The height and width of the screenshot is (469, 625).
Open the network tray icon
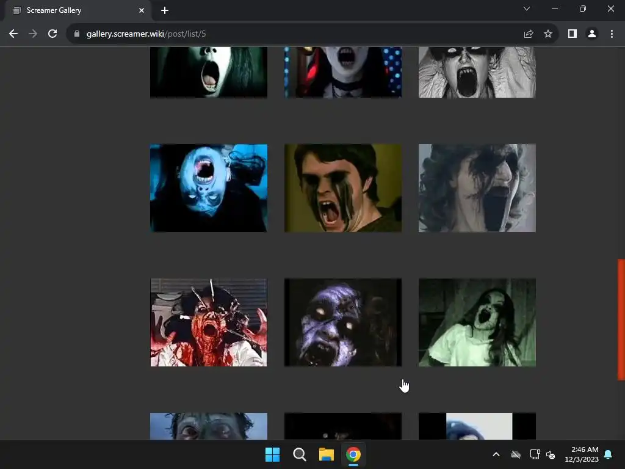click(535, 454)
